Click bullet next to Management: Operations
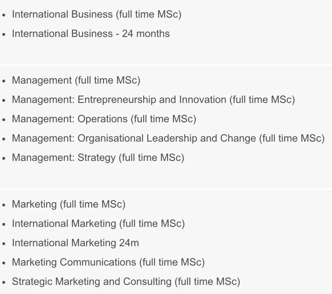332x294 pixels. click(x=4, y=120)
